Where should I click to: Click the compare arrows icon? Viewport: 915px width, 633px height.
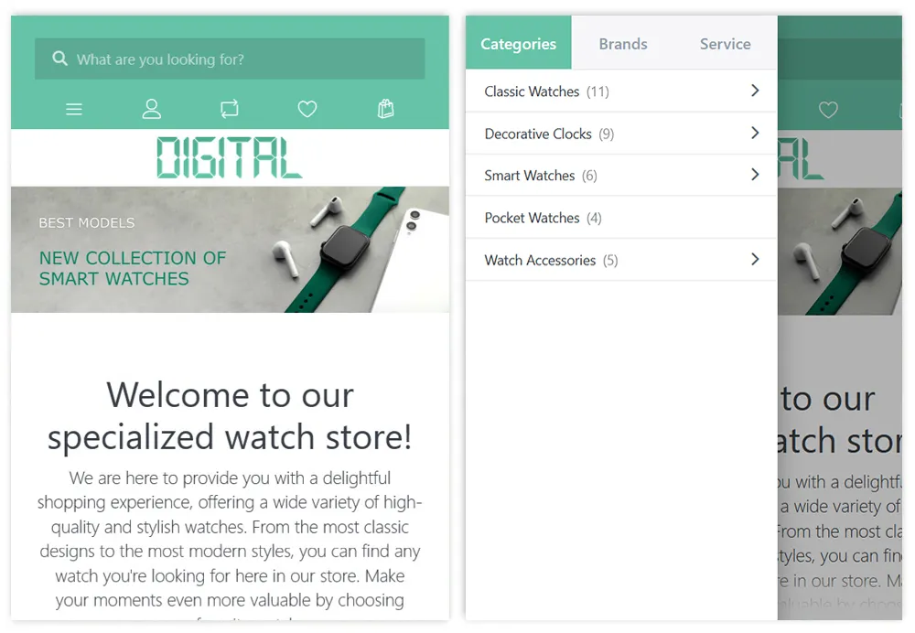point(230,110)
